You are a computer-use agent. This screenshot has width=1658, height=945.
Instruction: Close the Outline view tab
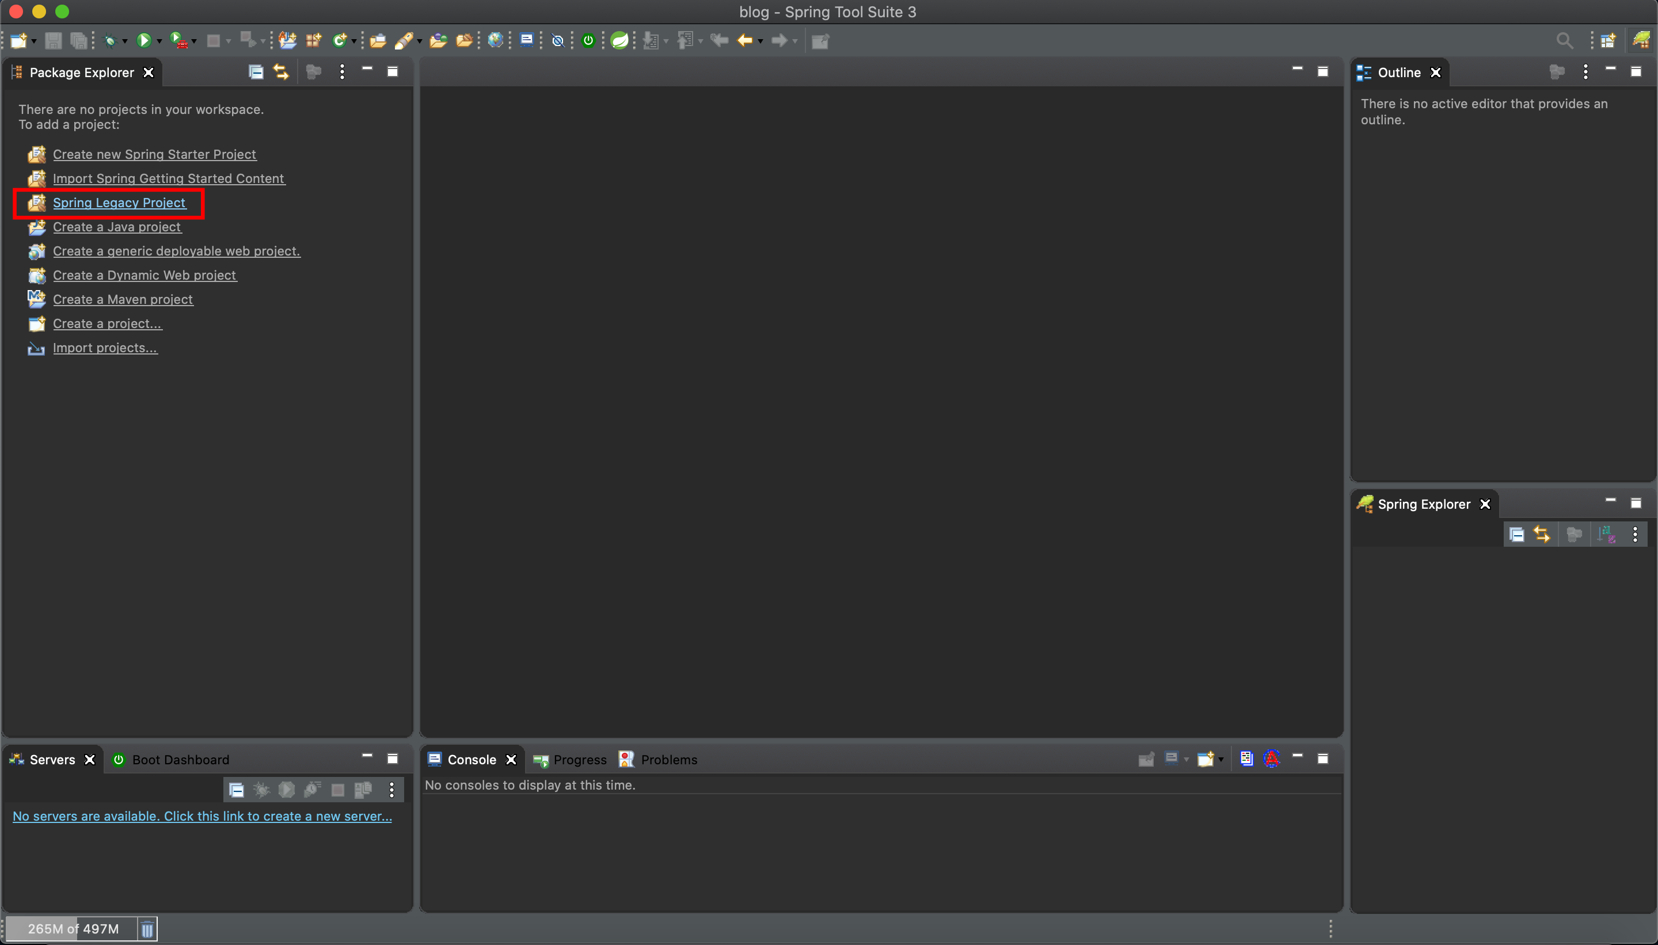(x=1435, y=73)
